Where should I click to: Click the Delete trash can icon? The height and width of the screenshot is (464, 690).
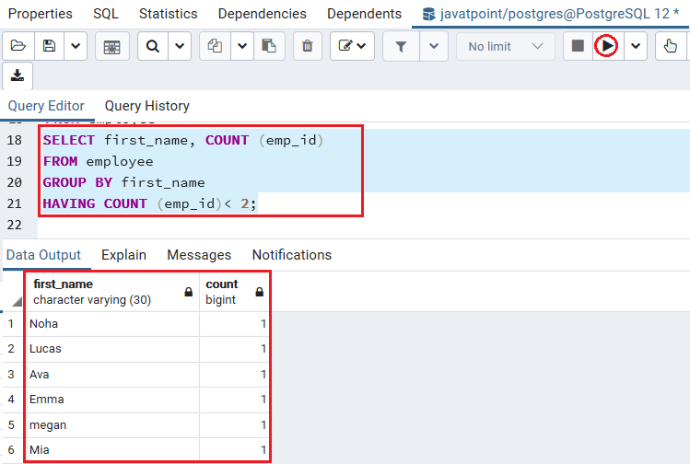[307, 46]
